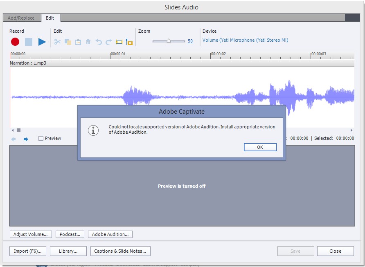Click the 00:00:03 timeline marker
Screen dimensions: 365x267
(319, 54)
